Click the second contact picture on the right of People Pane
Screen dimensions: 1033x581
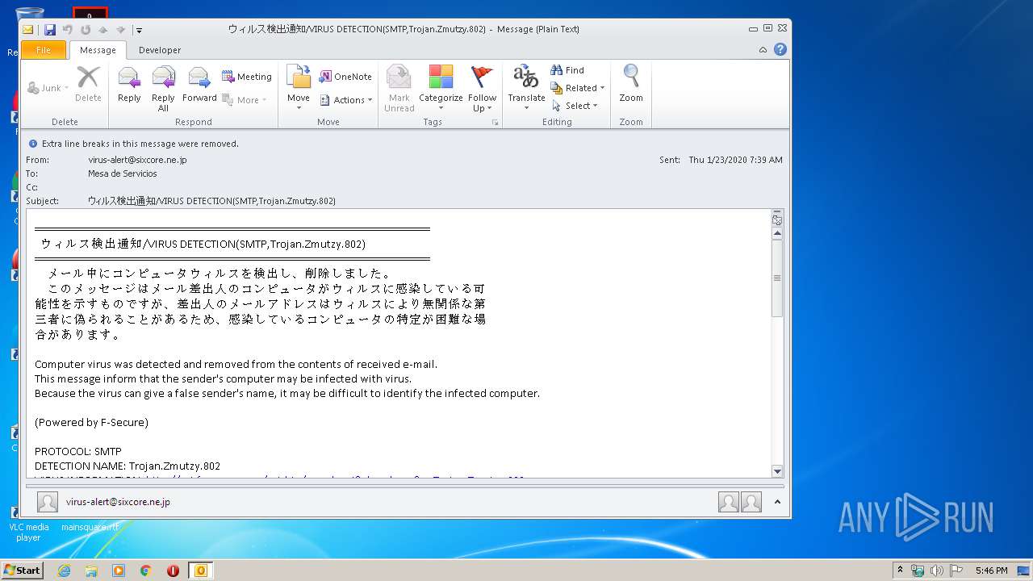coord(751,502)
